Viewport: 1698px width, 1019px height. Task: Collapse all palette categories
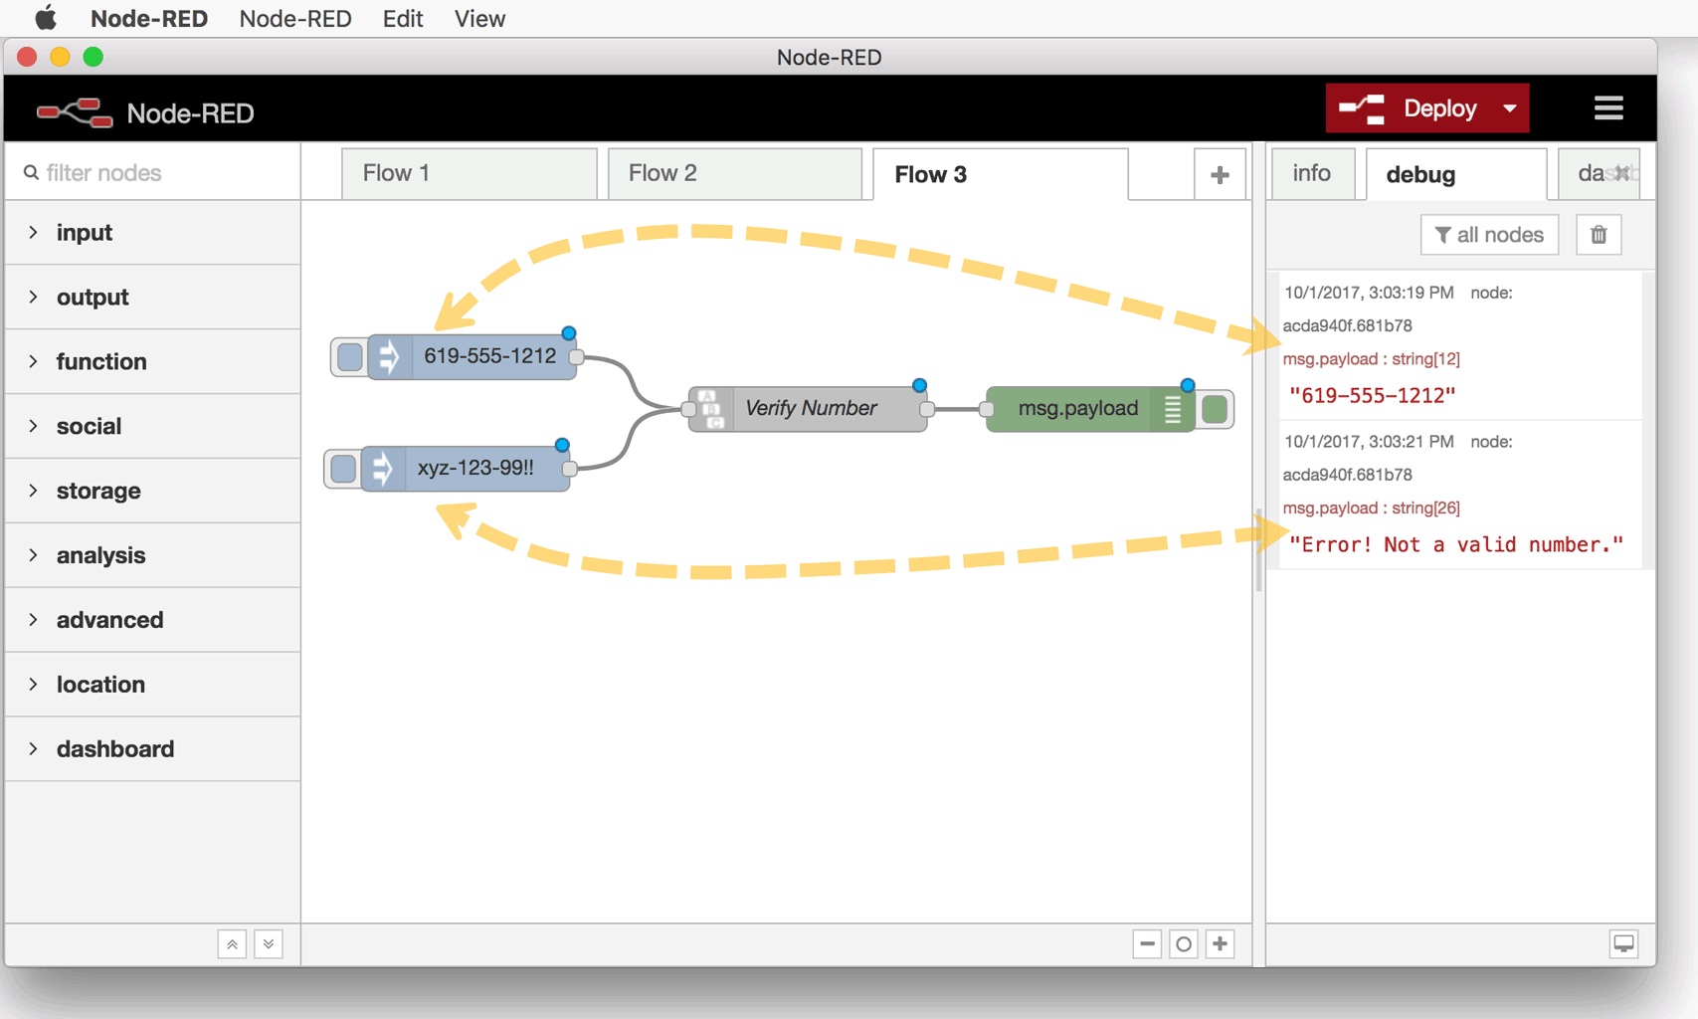click(232, 943)
